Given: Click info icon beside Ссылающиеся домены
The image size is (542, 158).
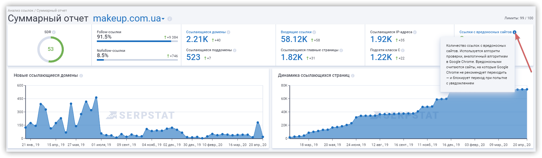Looking at the screenshot, I should pos(229,32).
